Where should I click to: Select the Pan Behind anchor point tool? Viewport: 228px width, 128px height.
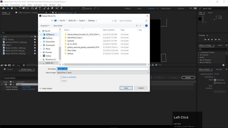pyautogui.click(x=28, y=9)
